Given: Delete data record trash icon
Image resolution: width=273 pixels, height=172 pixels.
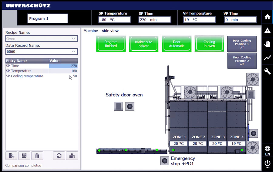Looking at the screenshot, I should [37, 155].
